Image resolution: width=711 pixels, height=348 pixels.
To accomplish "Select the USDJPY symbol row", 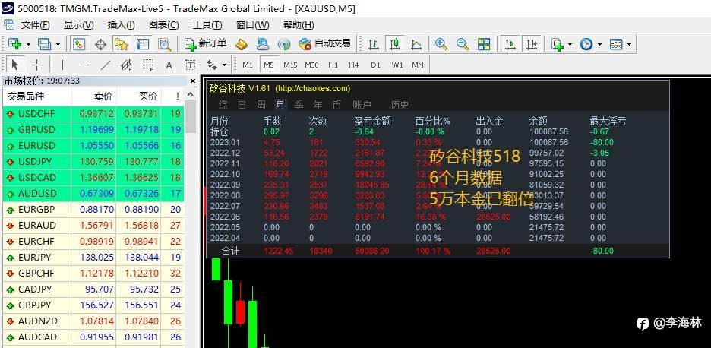I will coord(93,162).
